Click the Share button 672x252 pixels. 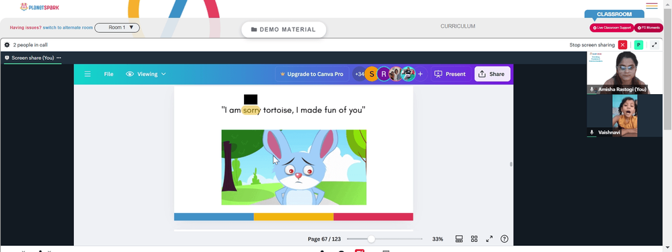click(492, 74)
